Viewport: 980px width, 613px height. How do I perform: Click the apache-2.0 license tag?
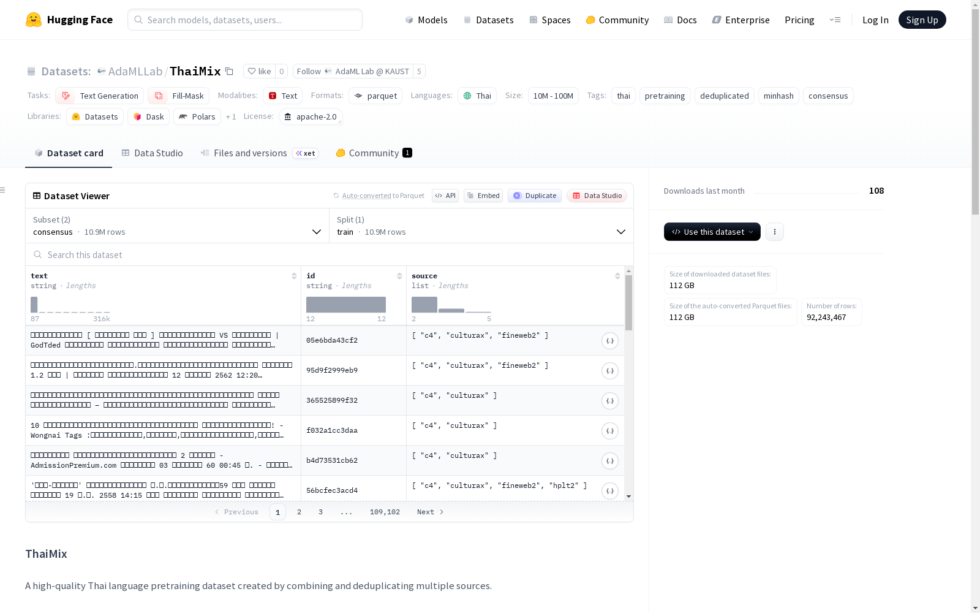[311, 116]
